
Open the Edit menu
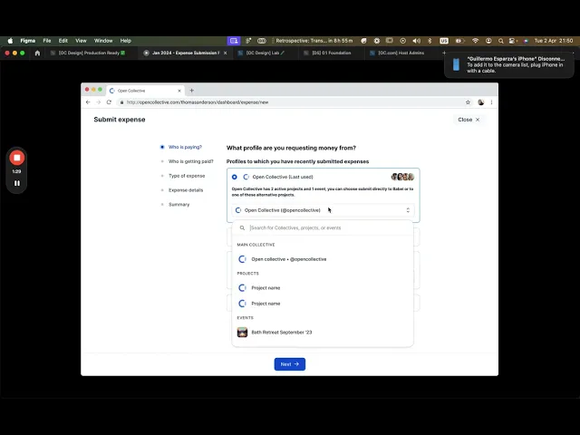point(63,41)
